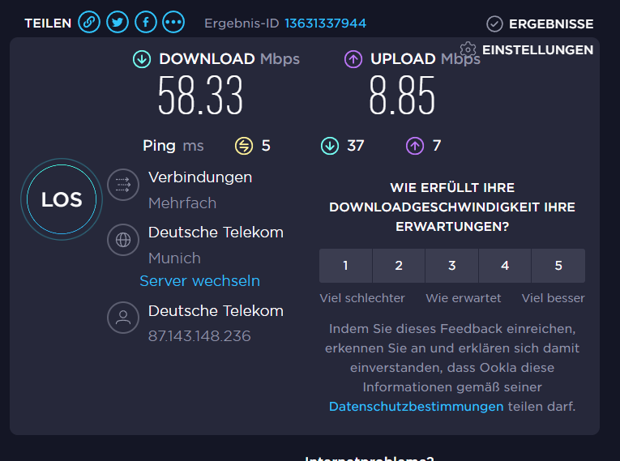
Task: Rate download speed as 1
Action: click(x=345, y=266)
